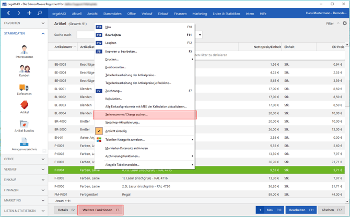Viewport: 350px width, 217px height.
Task: Click the F7 badge beside Zeichnung
Action: click(x=99, y=91)
